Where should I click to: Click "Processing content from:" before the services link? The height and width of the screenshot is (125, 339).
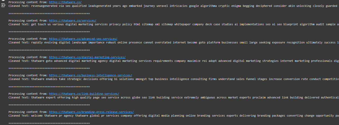point(28,21)
